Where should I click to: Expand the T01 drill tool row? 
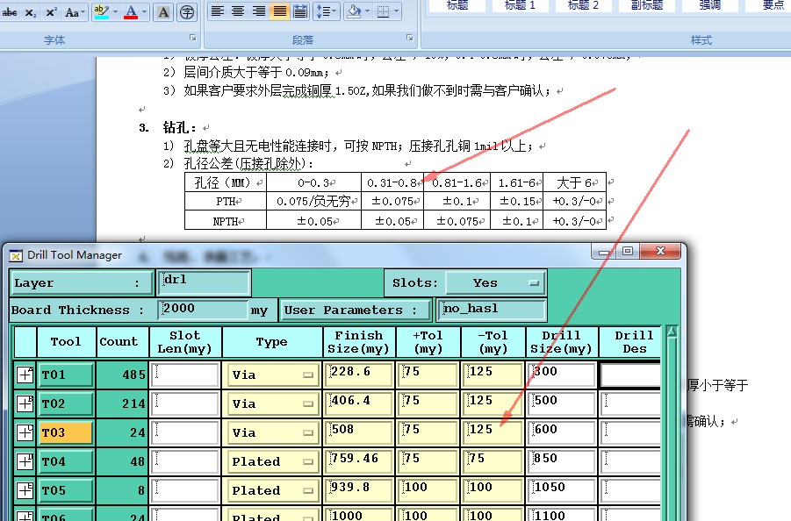pos(25,375)
